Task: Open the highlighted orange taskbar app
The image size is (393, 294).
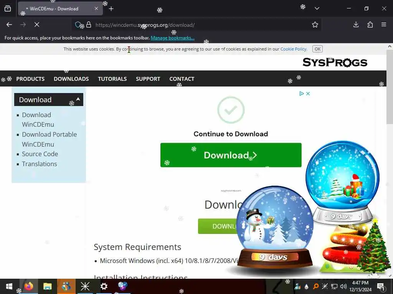Action: [x=66, y=286]
